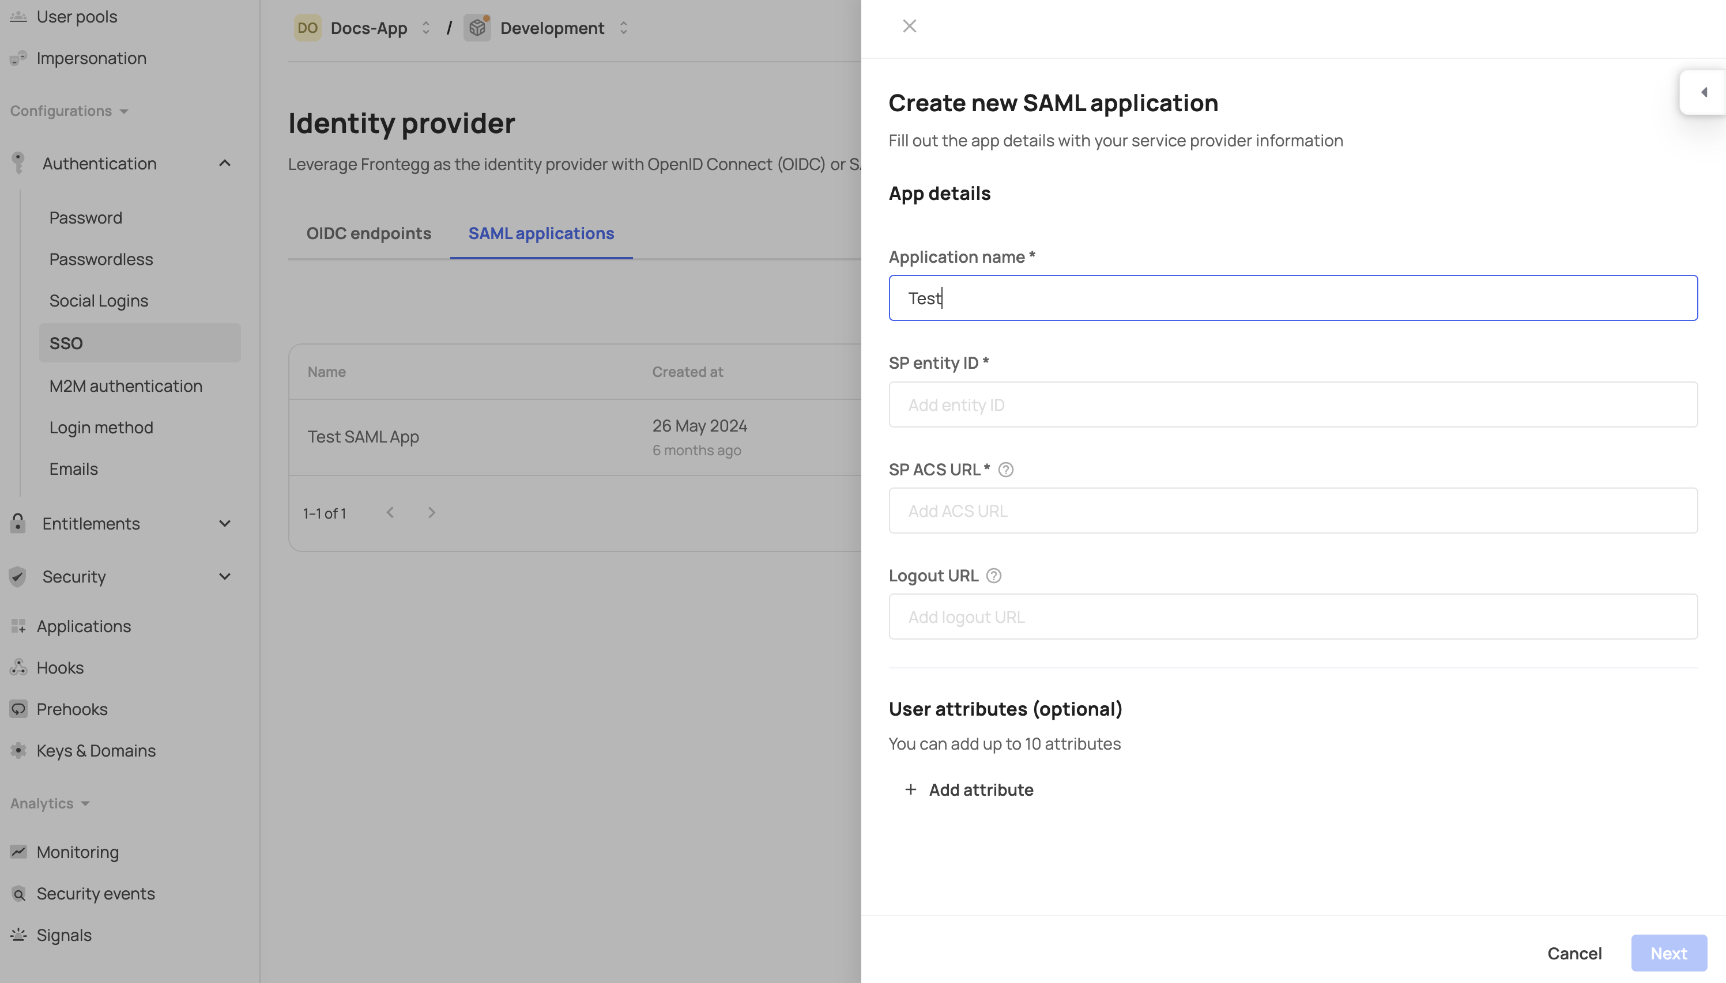
Task: Expand the Security section
Action: [225, 577]
